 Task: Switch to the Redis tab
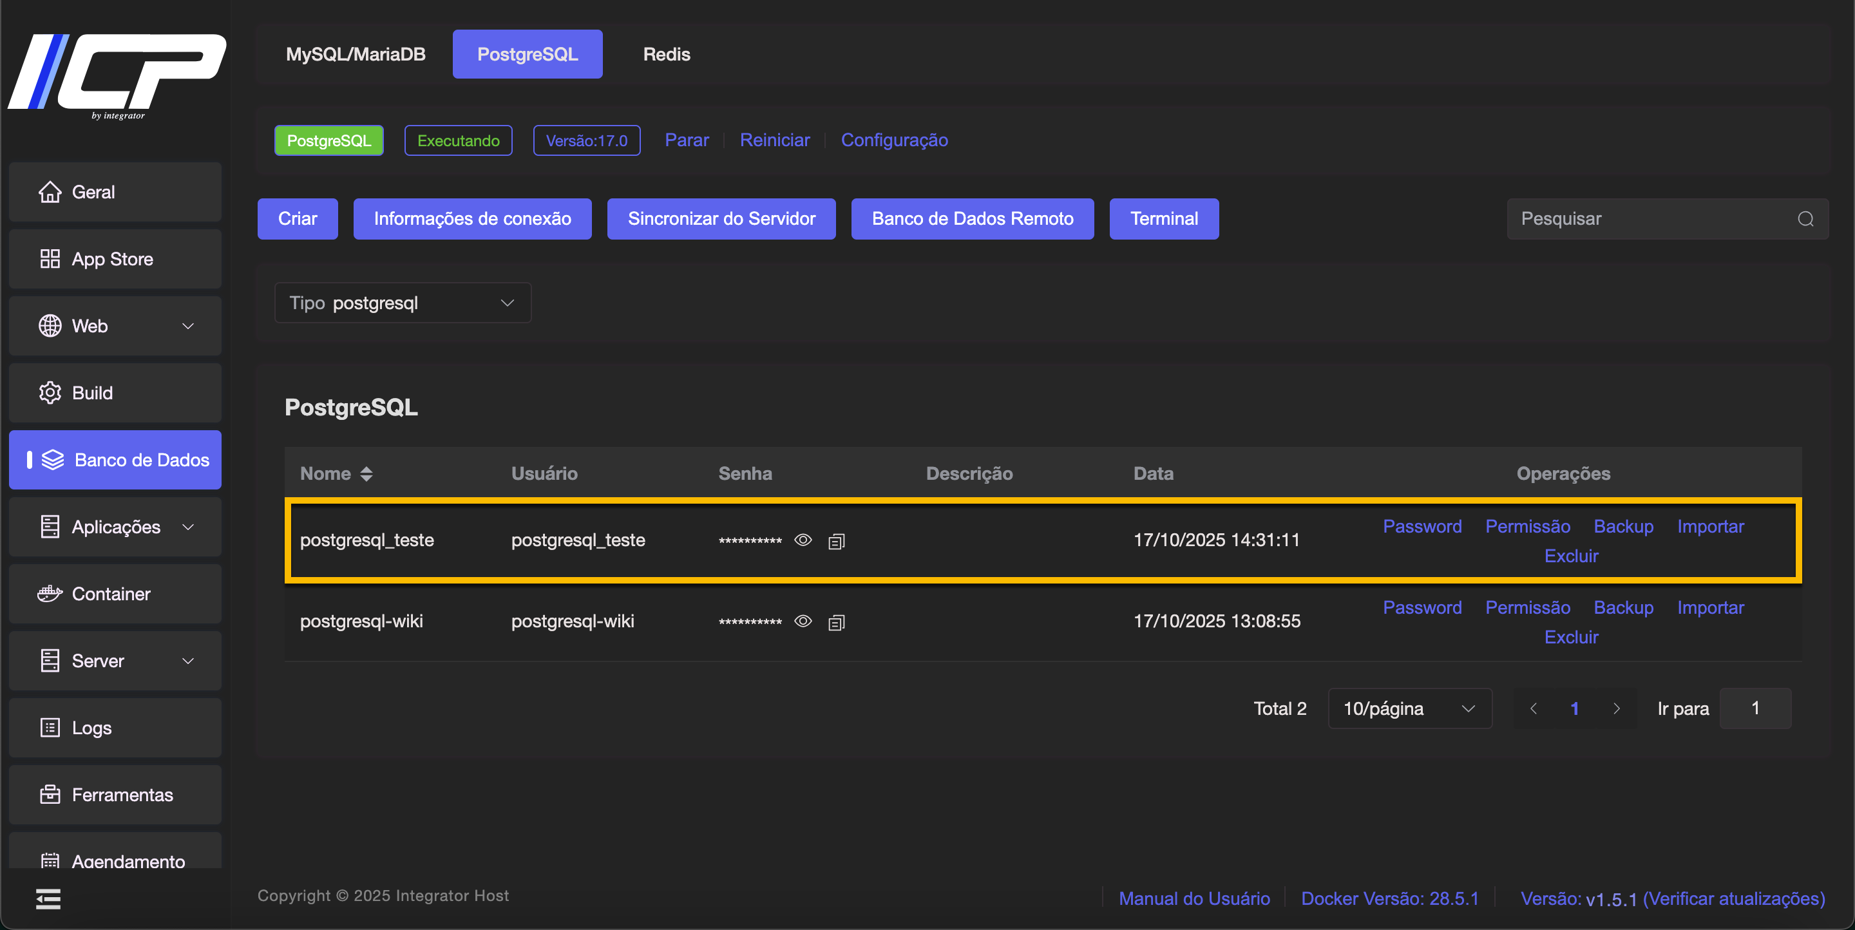(666, 54)
